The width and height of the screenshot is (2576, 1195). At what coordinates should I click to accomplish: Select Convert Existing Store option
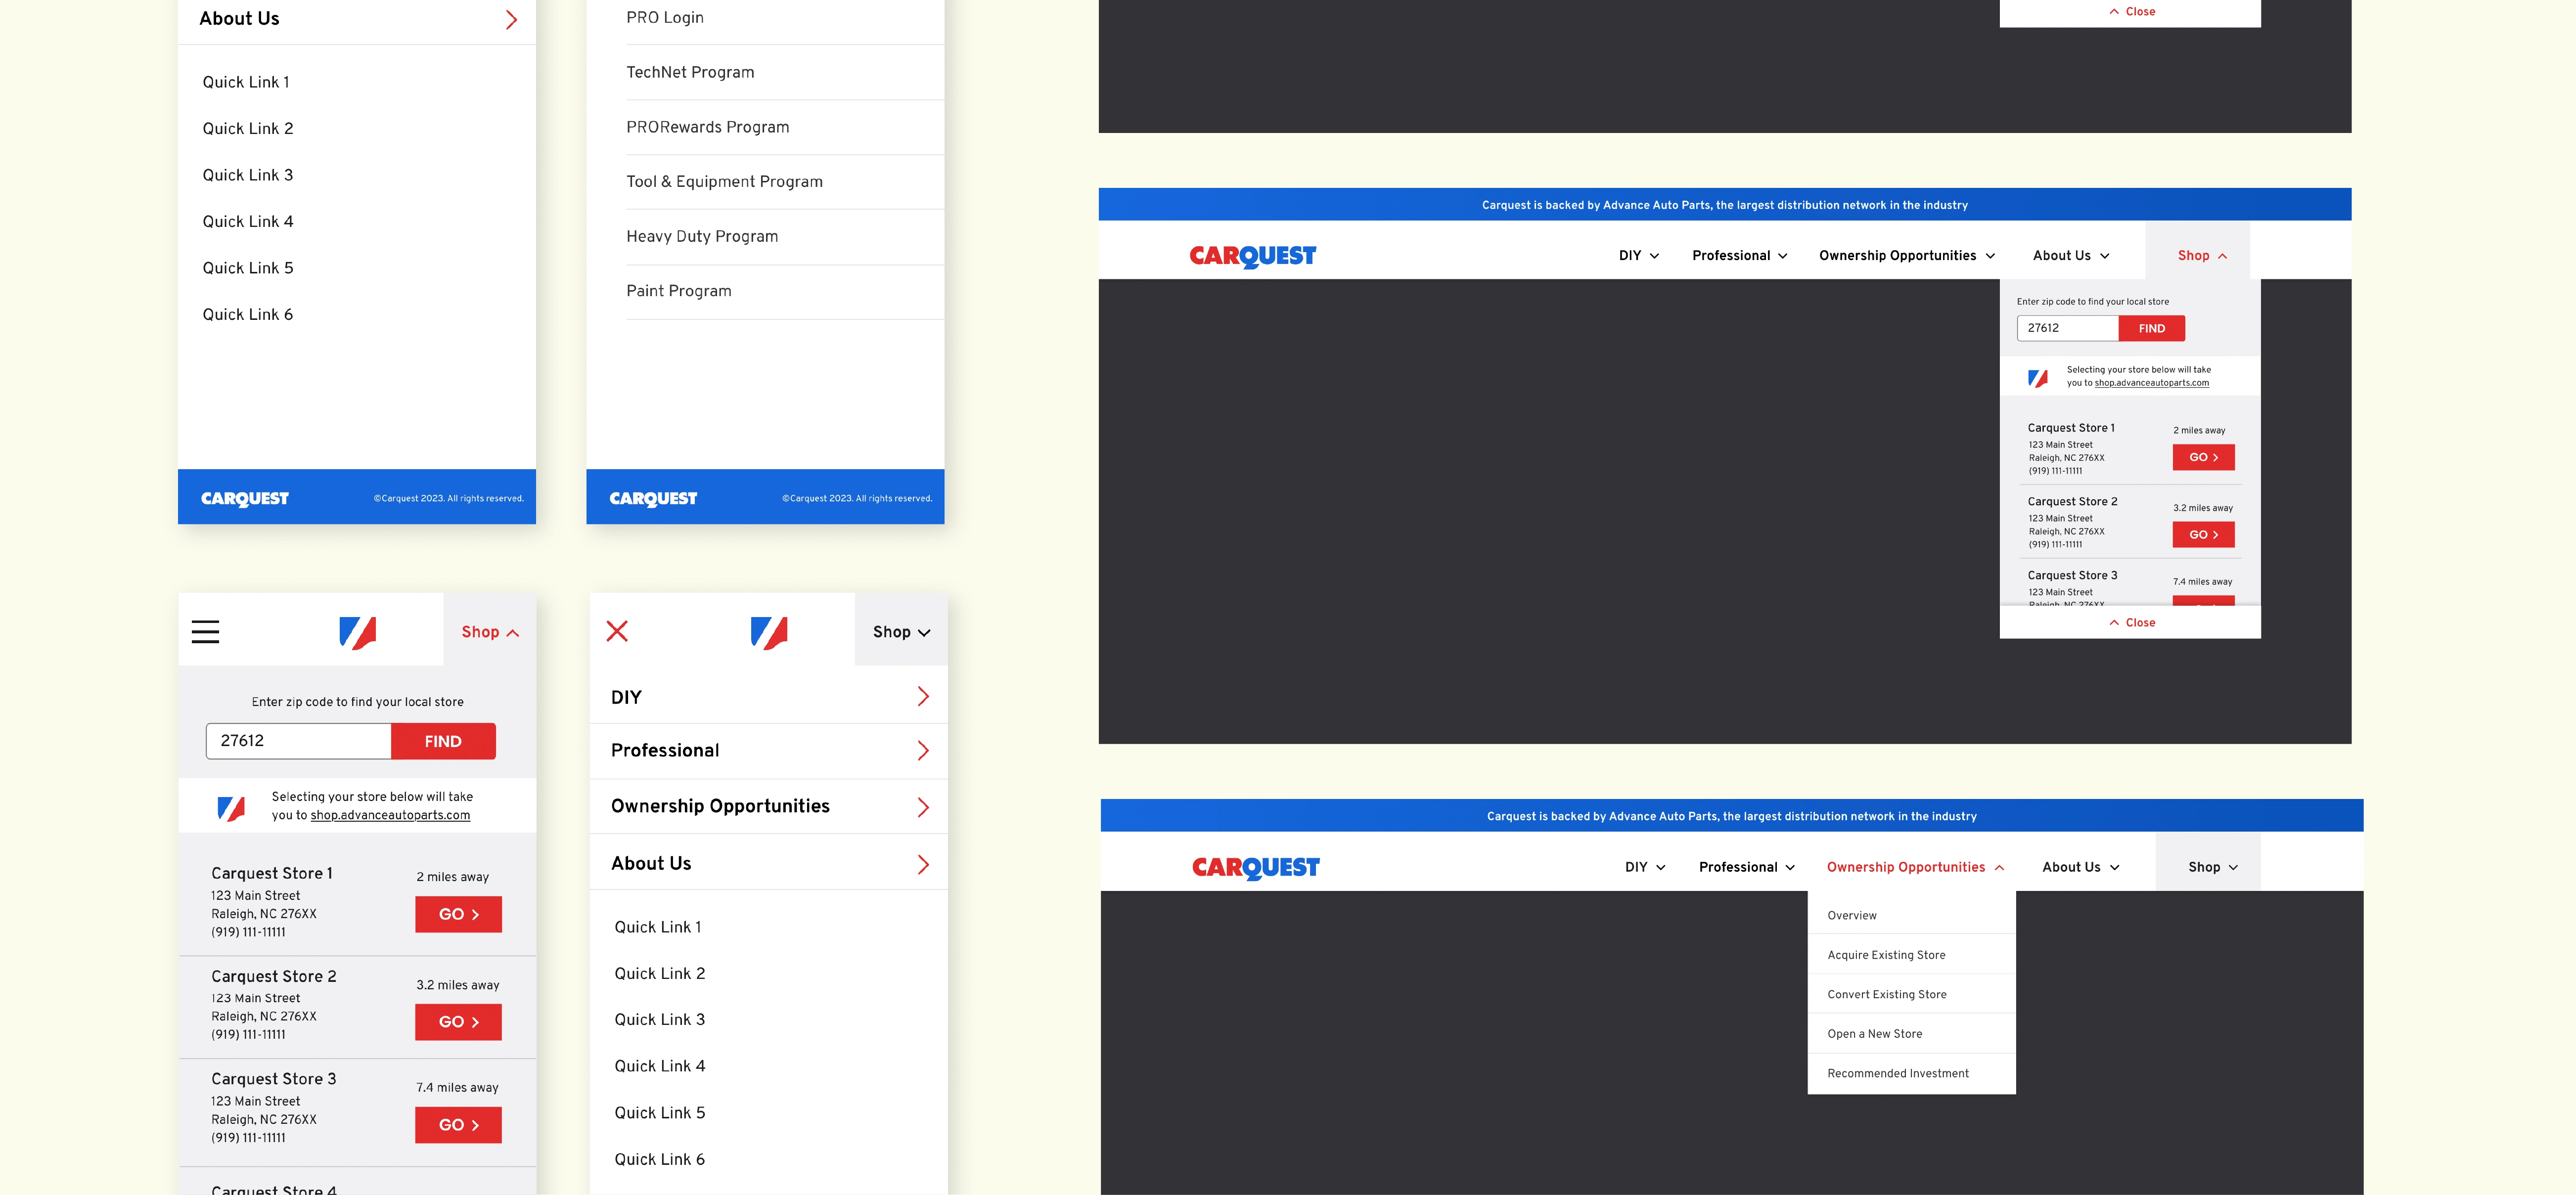pyautogui.click(x=1888, y=993)
